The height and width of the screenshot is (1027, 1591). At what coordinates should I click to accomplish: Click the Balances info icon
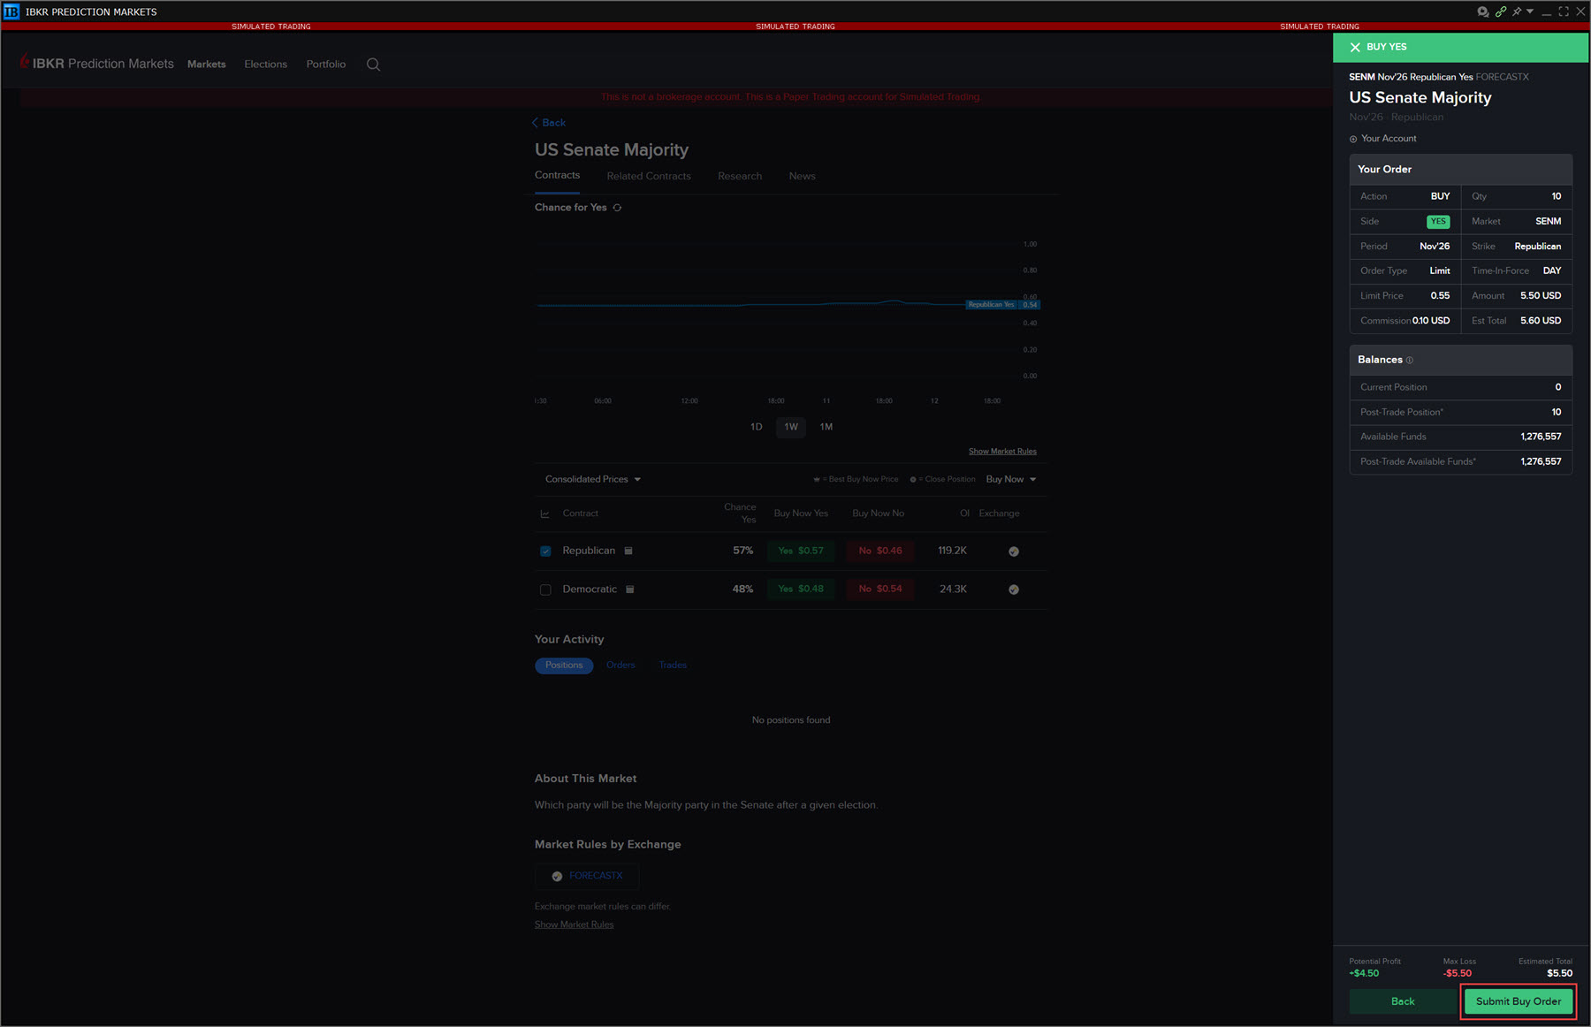1409,361
